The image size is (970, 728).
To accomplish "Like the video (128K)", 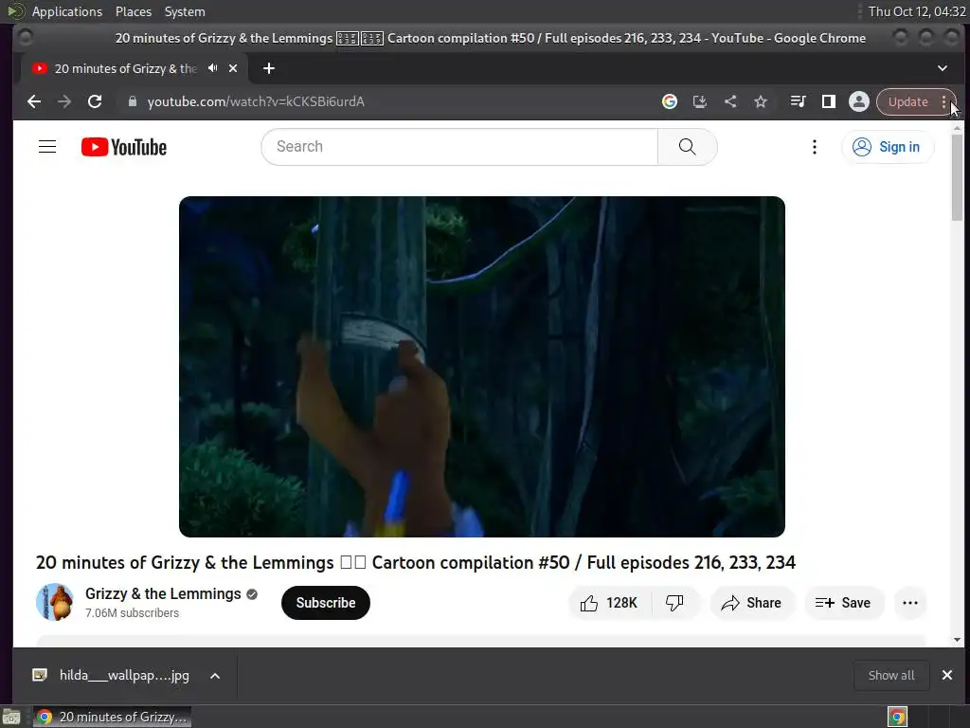I will (609, 603).
